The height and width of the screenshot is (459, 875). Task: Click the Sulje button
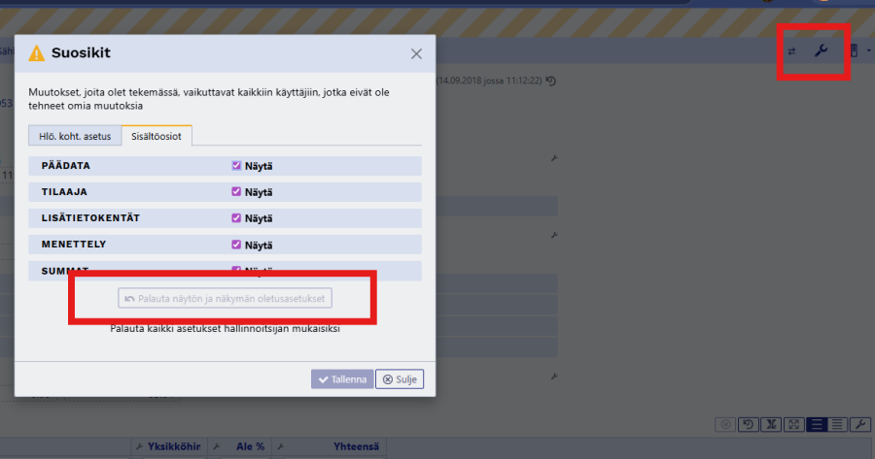click(x=400, y=379)
